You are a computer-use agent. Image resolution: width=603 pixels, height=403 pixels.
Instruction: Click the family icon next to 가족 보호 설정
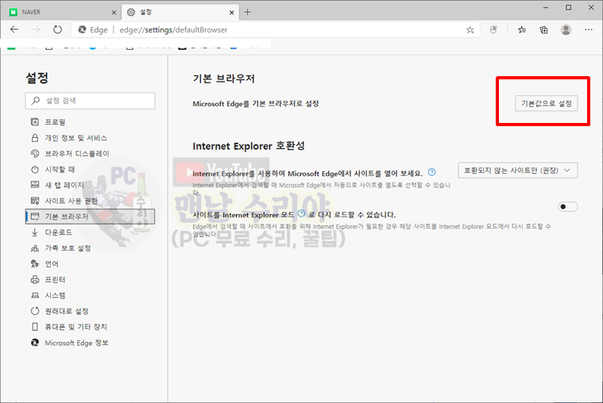tap(35, 248)
